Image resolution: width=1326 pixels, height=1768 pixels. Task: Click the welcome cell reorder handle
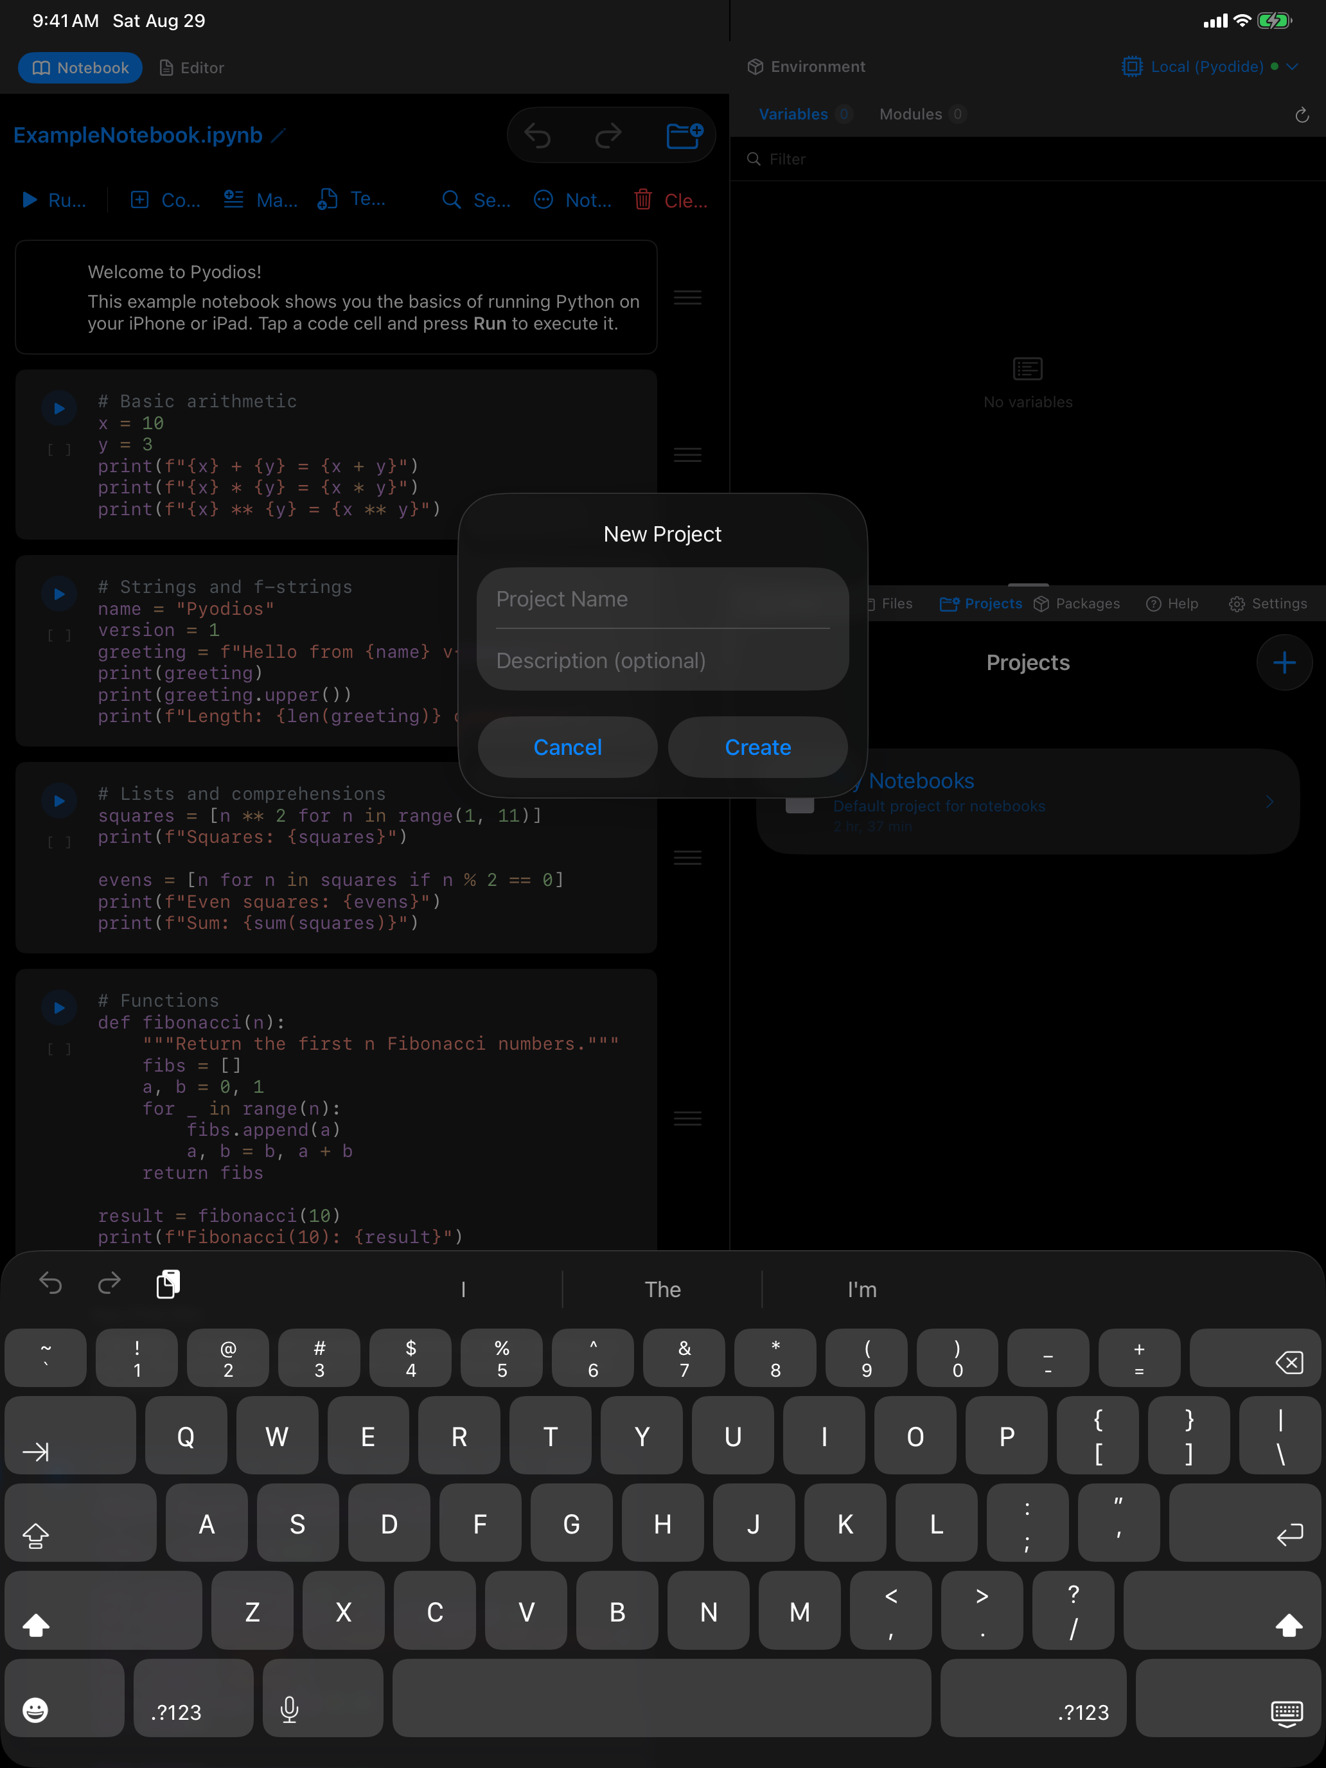click(x=687, y=297)
